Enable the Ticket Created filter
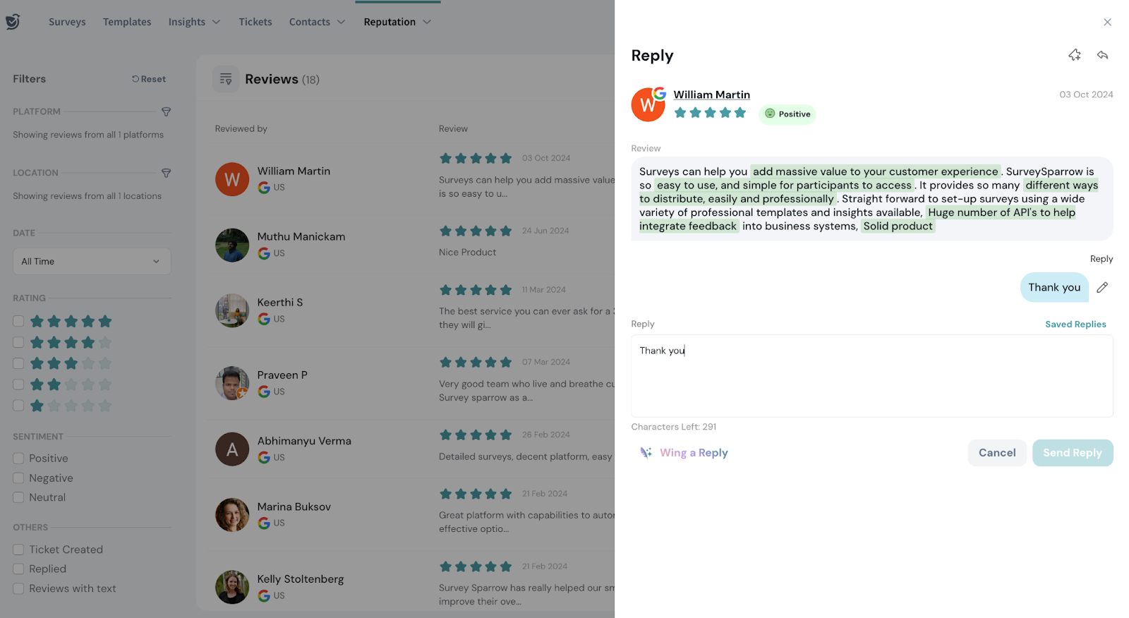1129x618 pixels. click(18, 550)
